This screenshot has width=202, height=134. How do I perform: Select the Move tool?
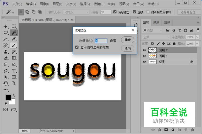6,26
